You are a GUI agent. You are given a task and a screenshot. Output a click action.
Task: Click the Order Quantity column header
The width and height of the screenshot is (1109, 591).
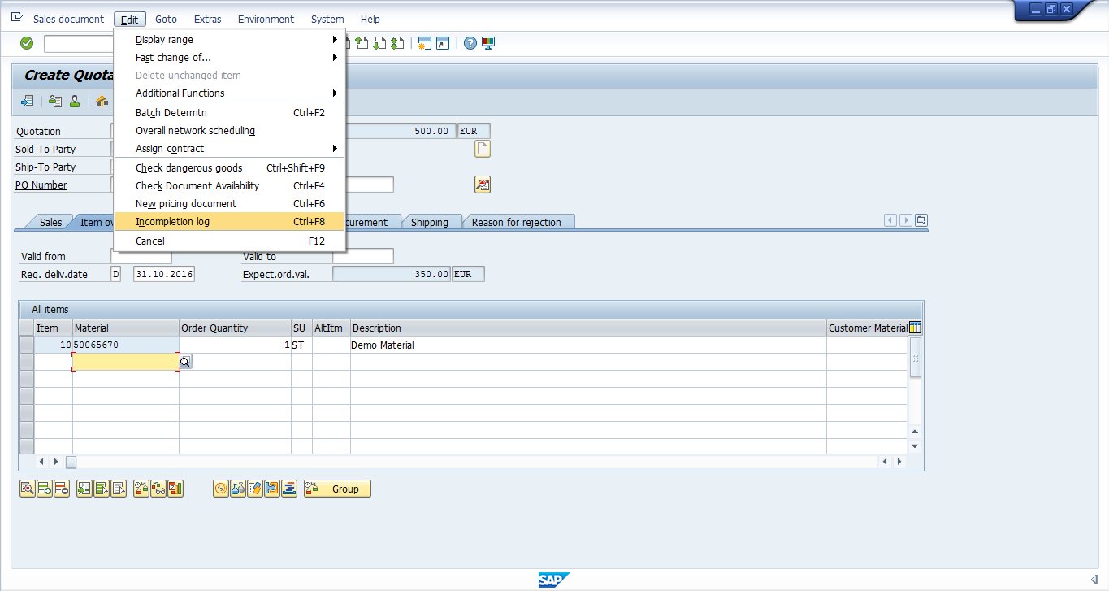pyautogui.click(x=235, y=328)
